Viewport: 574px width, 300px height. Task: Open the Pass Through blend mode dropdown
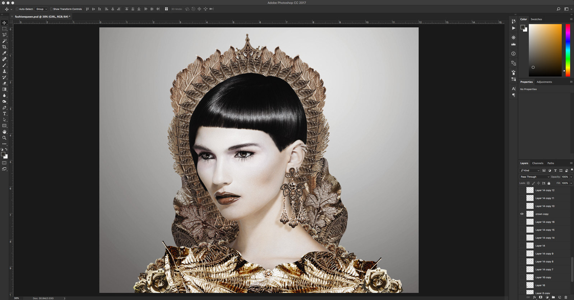coord(534,177)
